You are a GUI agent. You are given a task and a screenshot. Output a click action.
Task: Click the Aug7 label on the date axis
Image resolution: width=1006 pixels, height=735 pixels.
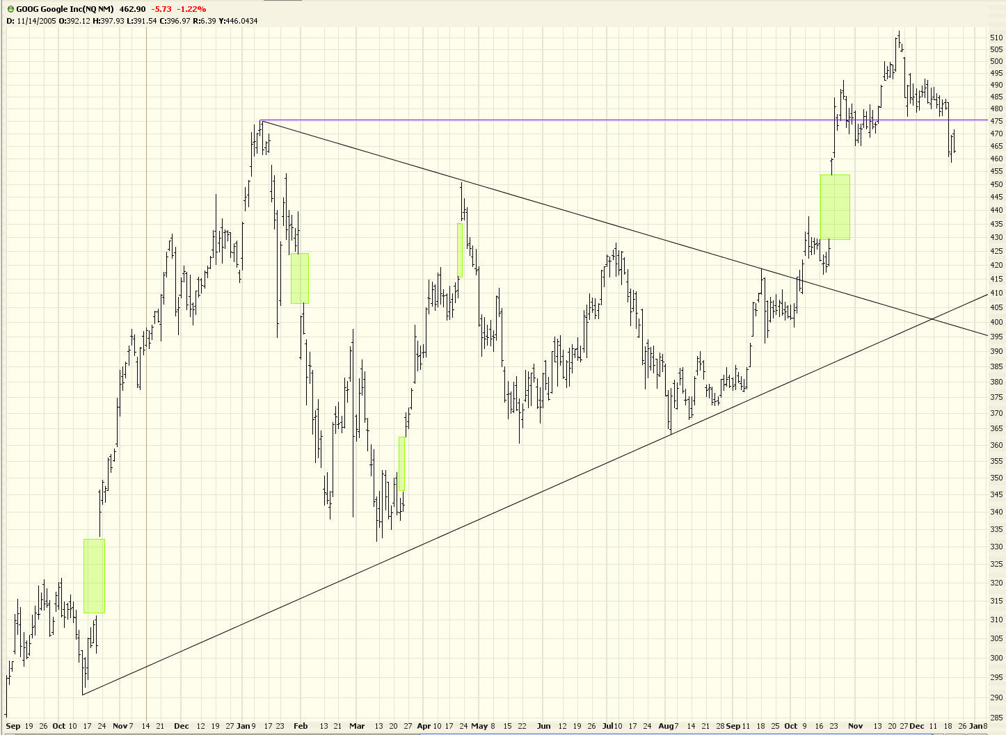(x=669, y=726)
